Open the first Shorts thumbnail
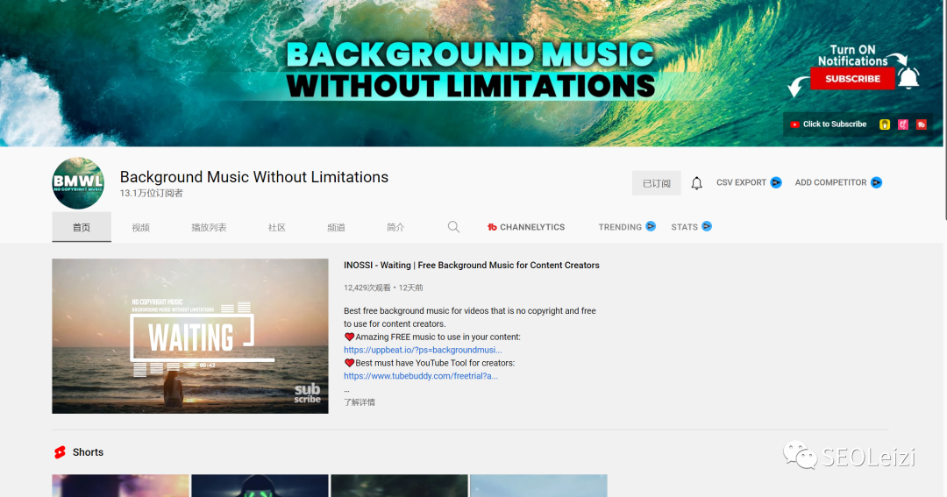Screen dimensions: 947x497 (121, 486)
